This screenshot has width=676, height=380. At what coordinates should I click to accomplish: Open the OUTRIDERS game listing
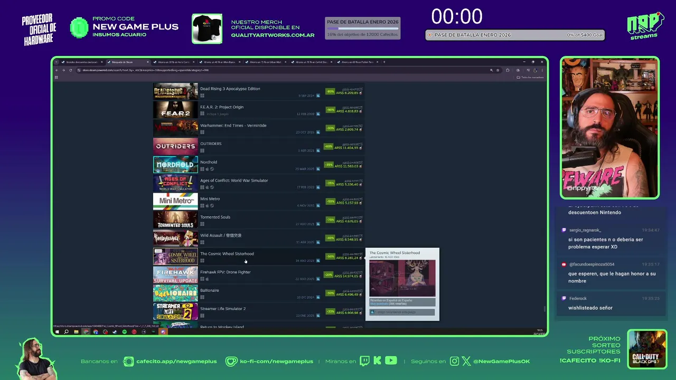tap(258, 146)
